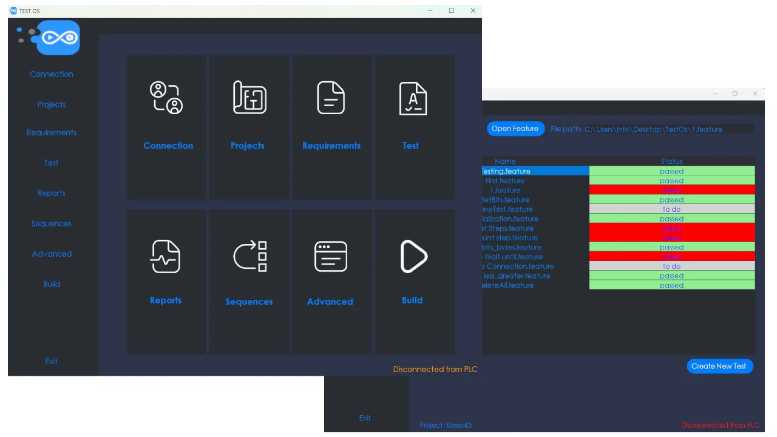This screenshot has height=437, width=777.
Task: Click the bold Advanced tile label
Action: pyautogui.click(x=330, y=302)
